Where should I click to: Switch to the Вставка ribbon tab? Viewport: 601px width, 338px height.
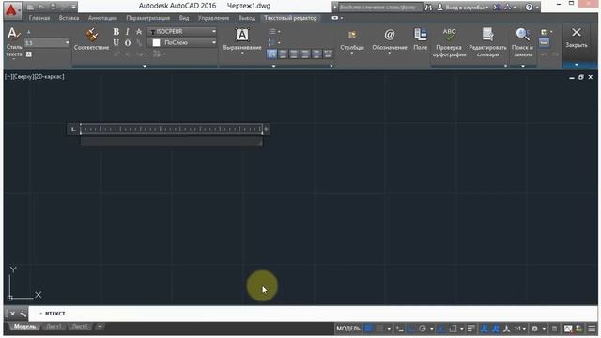(x=69, y=18)
